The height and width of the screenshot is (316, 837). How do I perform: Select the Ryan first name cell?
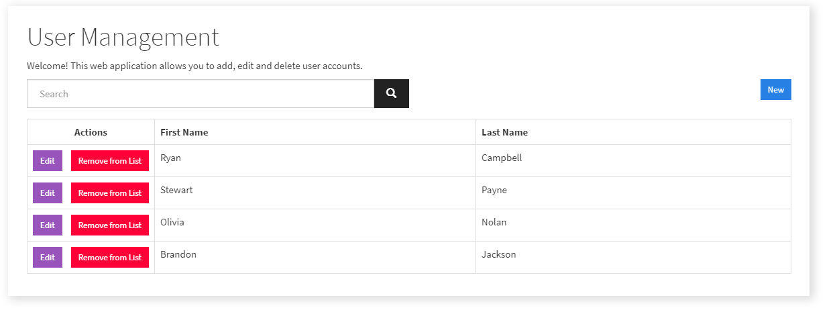(x=170, y=158)
